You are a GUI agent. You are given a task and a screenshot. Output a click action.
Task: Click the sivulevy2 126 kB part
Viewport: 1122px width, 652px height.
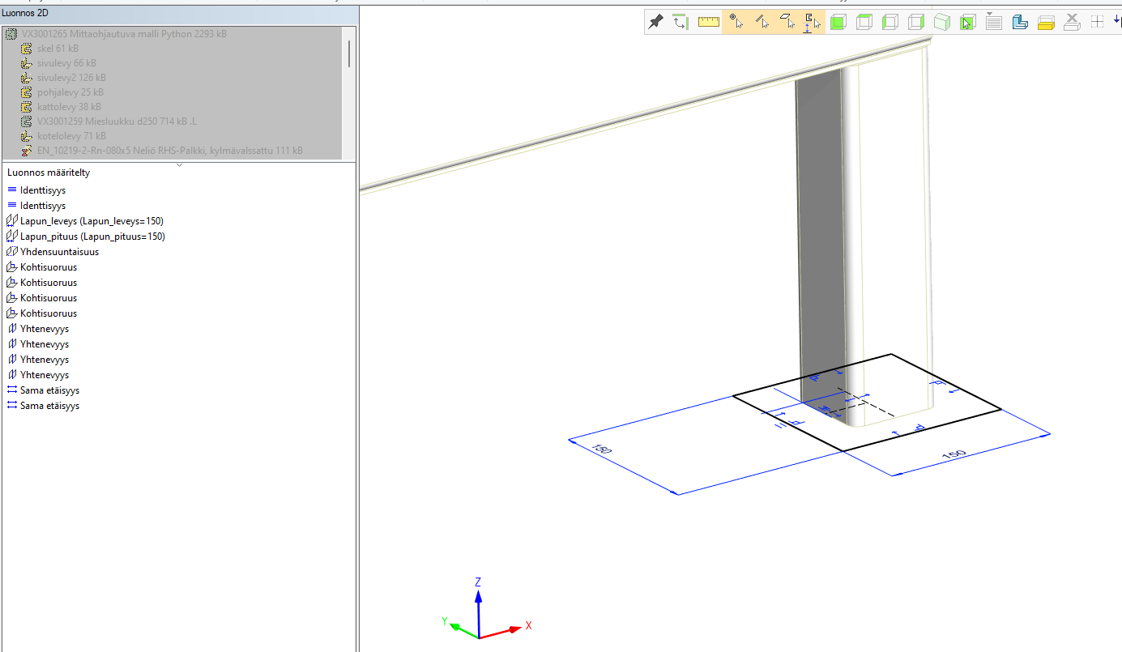point(70,78)
